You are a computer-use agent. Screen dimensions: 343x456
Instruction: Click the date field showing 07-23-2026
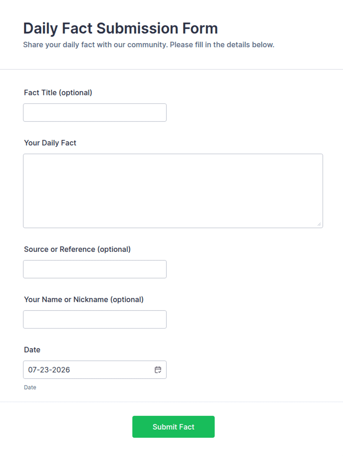point(95,369)
